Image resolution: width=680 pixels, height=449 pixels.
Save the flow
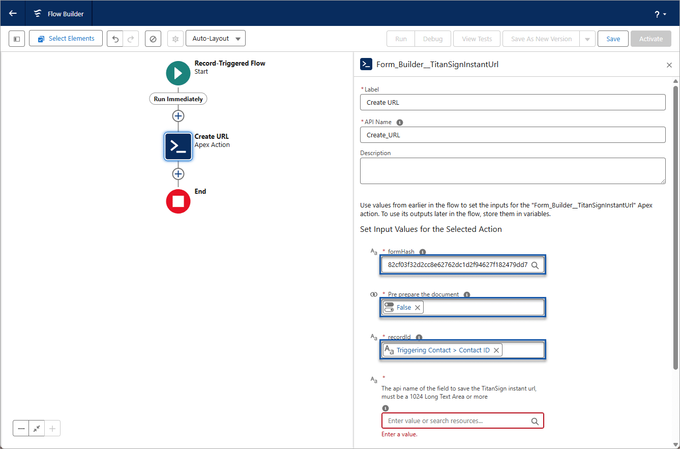pyautogui.click(x=613, y=38)
